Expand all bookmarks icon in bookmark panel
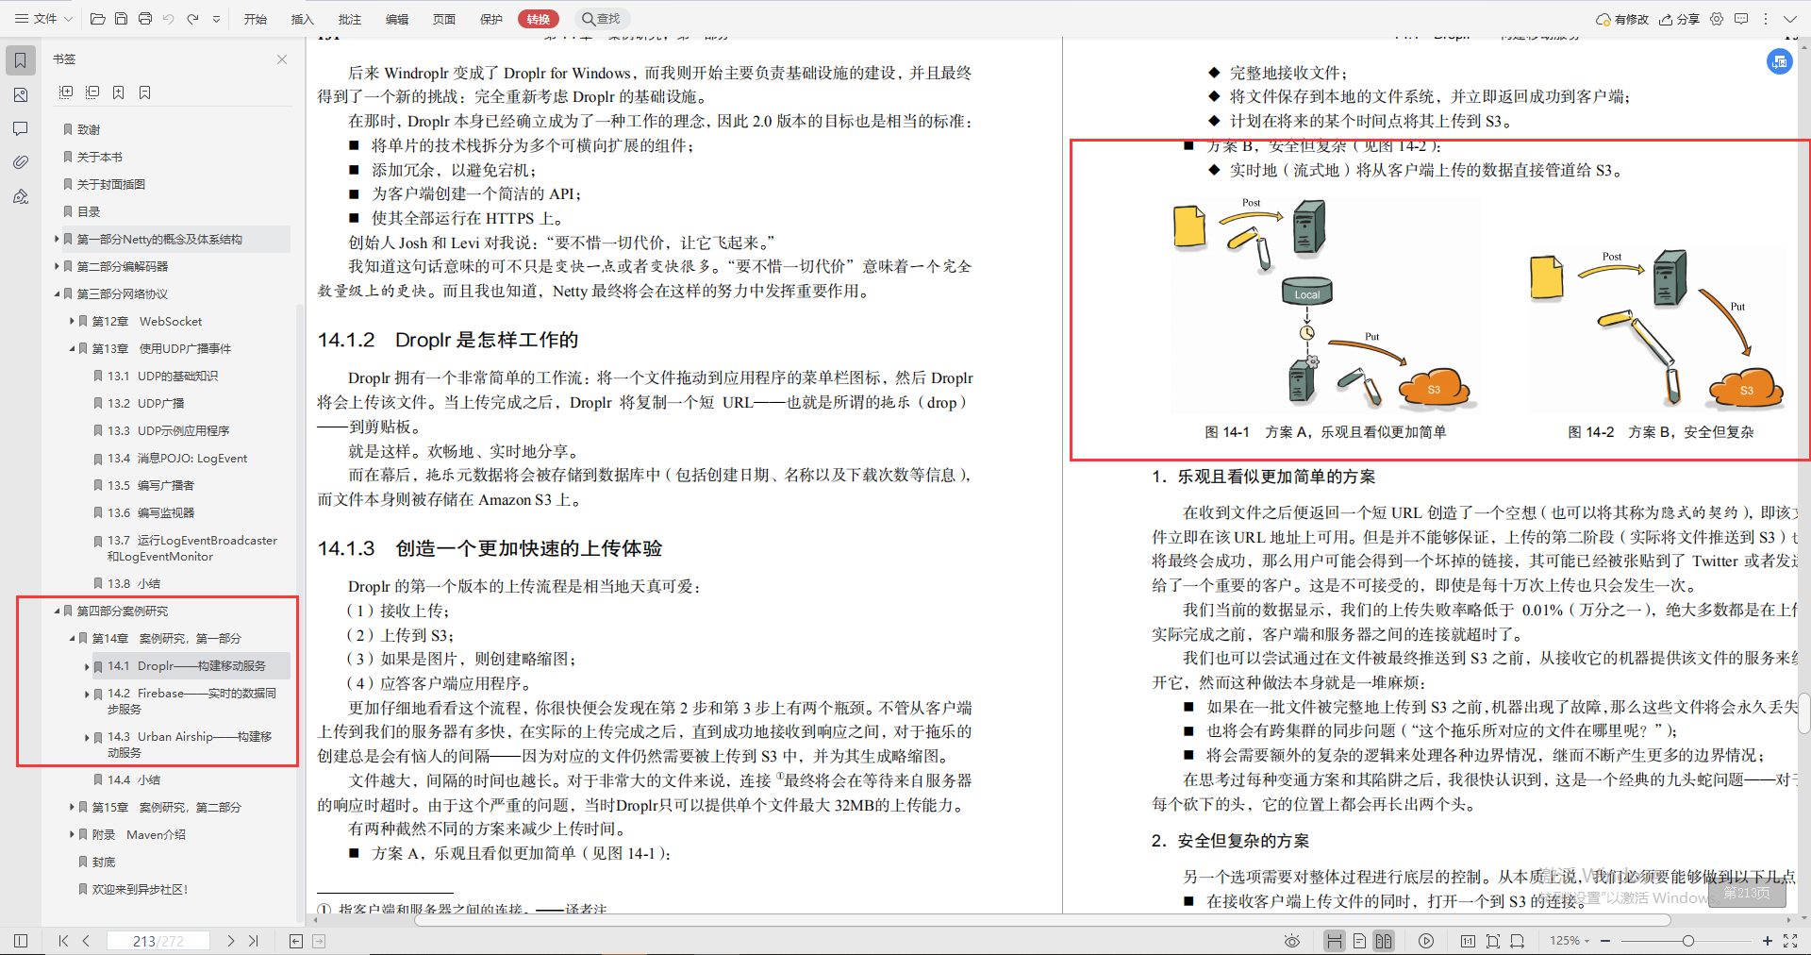The width and height of the screenshot is (1811, 955). [x=66, y=92]
